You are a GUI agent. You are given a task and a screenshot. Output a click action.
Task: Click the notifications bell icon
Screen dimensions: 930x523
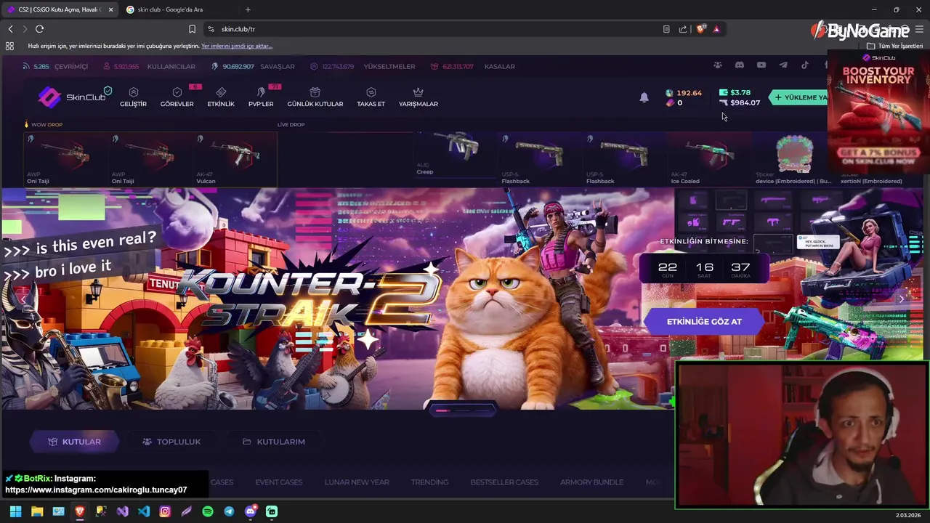pyautogui.click(x=644, y=97)
